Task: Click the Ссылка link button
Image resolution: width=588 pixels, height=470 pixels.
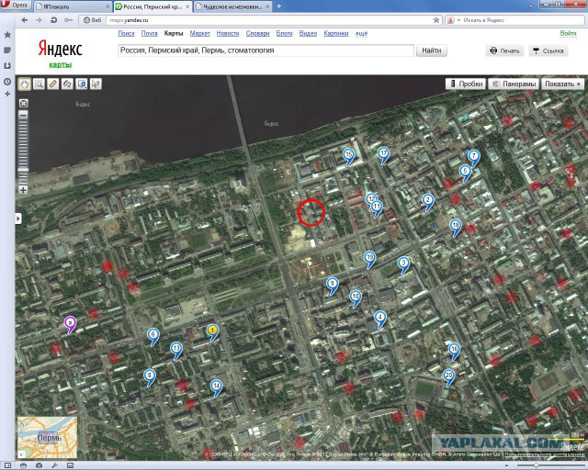Action: tap(548, 50)
